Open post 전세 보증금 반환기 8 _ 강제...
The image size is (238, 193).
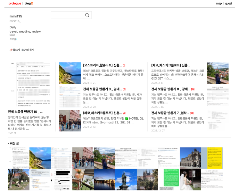pyautogui.click(x=171, y=89)
